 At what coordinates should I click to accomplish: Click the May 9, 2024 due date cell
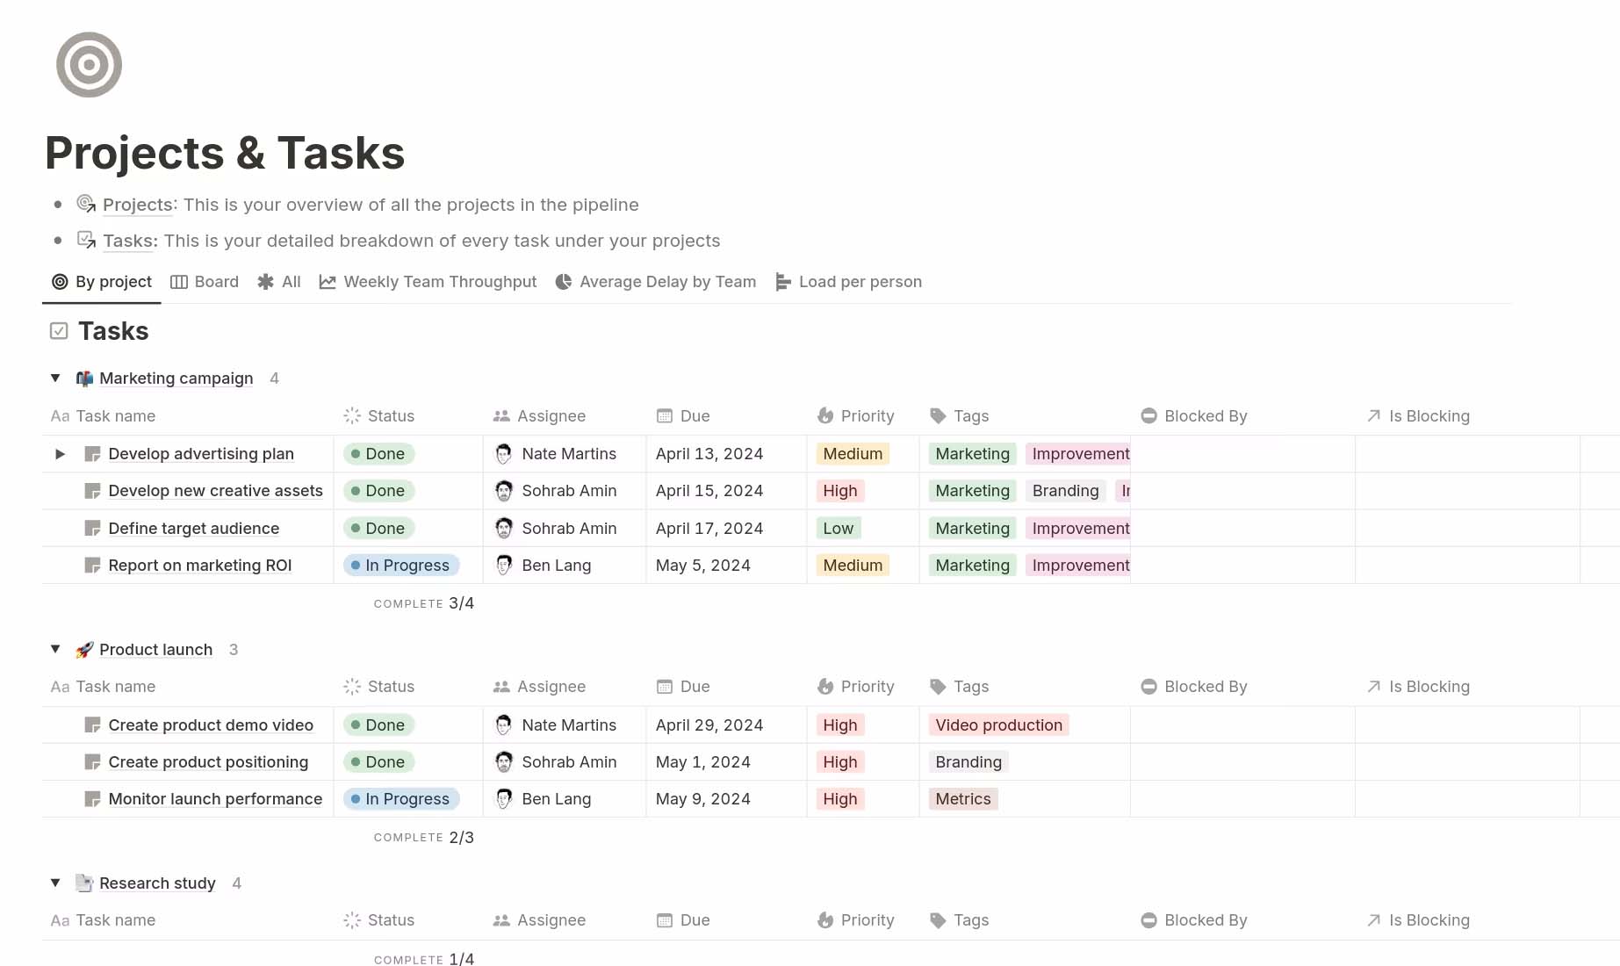[x=702, y=799]
